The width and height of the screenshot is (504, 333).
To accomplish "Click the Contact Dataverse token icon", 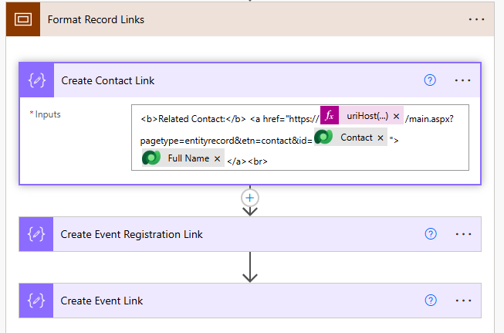I will 324,138.
